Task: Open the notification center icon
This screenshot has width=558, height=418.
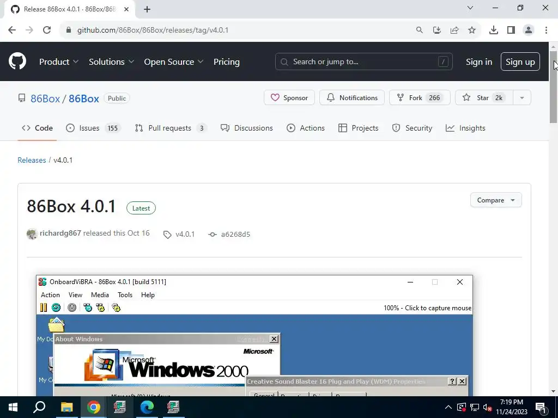Action: point(541,407)
